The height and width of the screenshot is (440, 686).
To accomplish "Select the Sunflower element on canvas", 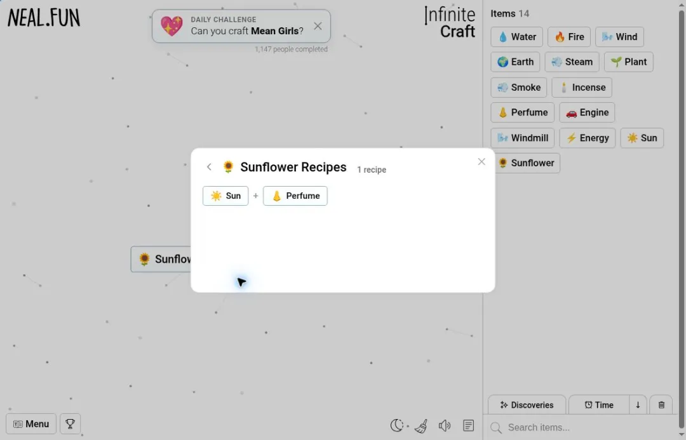I will [161, 259].
